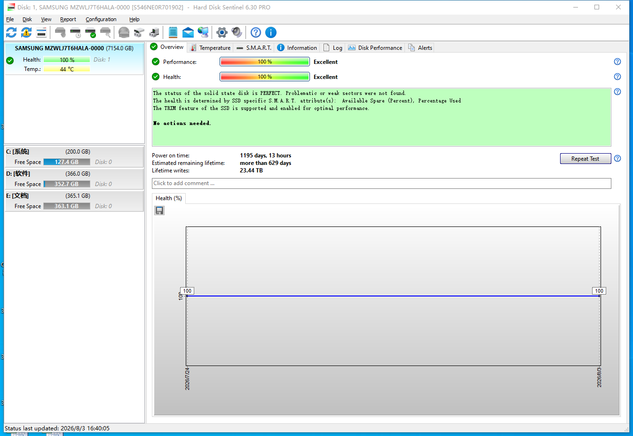
Task: Click the Performance 100 % gradient bar
Action: point(265,62)
